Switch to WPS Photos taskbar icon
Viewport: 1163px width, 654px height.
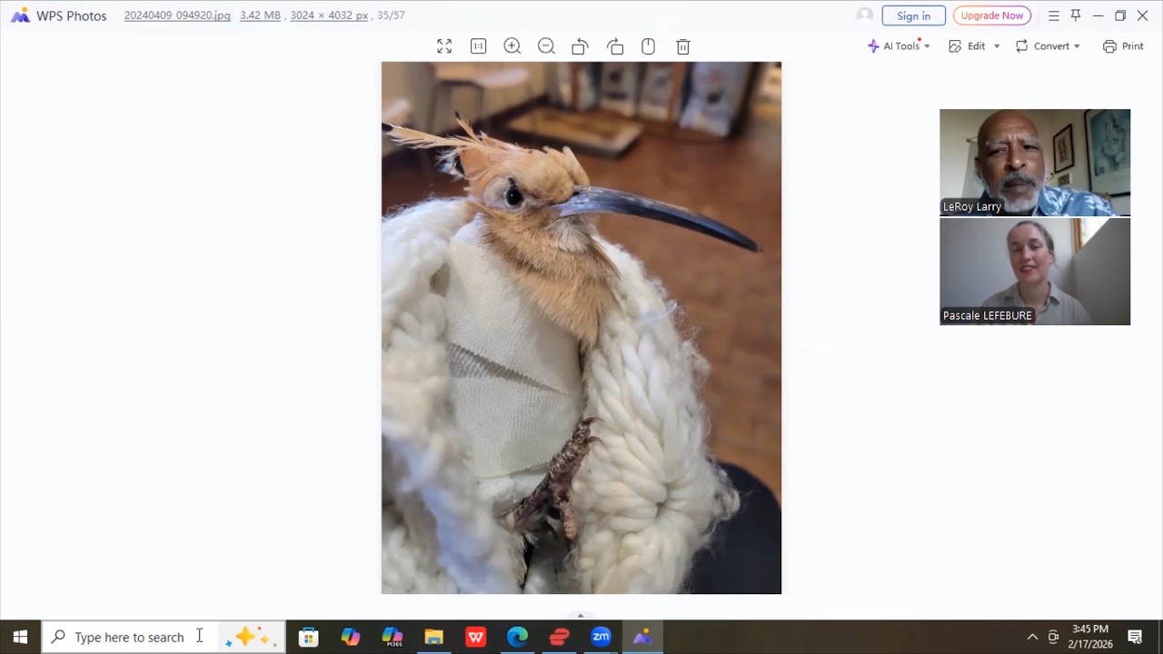coord(642,637)
